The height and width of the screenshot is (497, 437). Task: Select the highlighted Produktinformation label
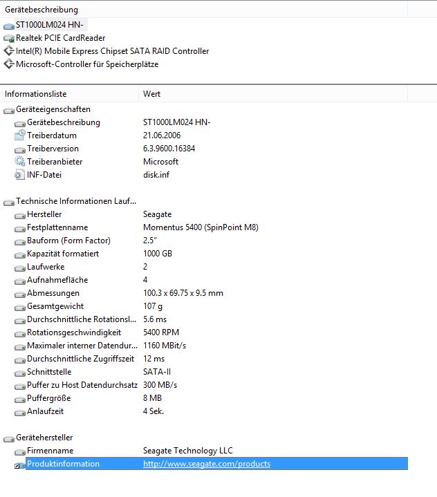(x=63, y=464)
